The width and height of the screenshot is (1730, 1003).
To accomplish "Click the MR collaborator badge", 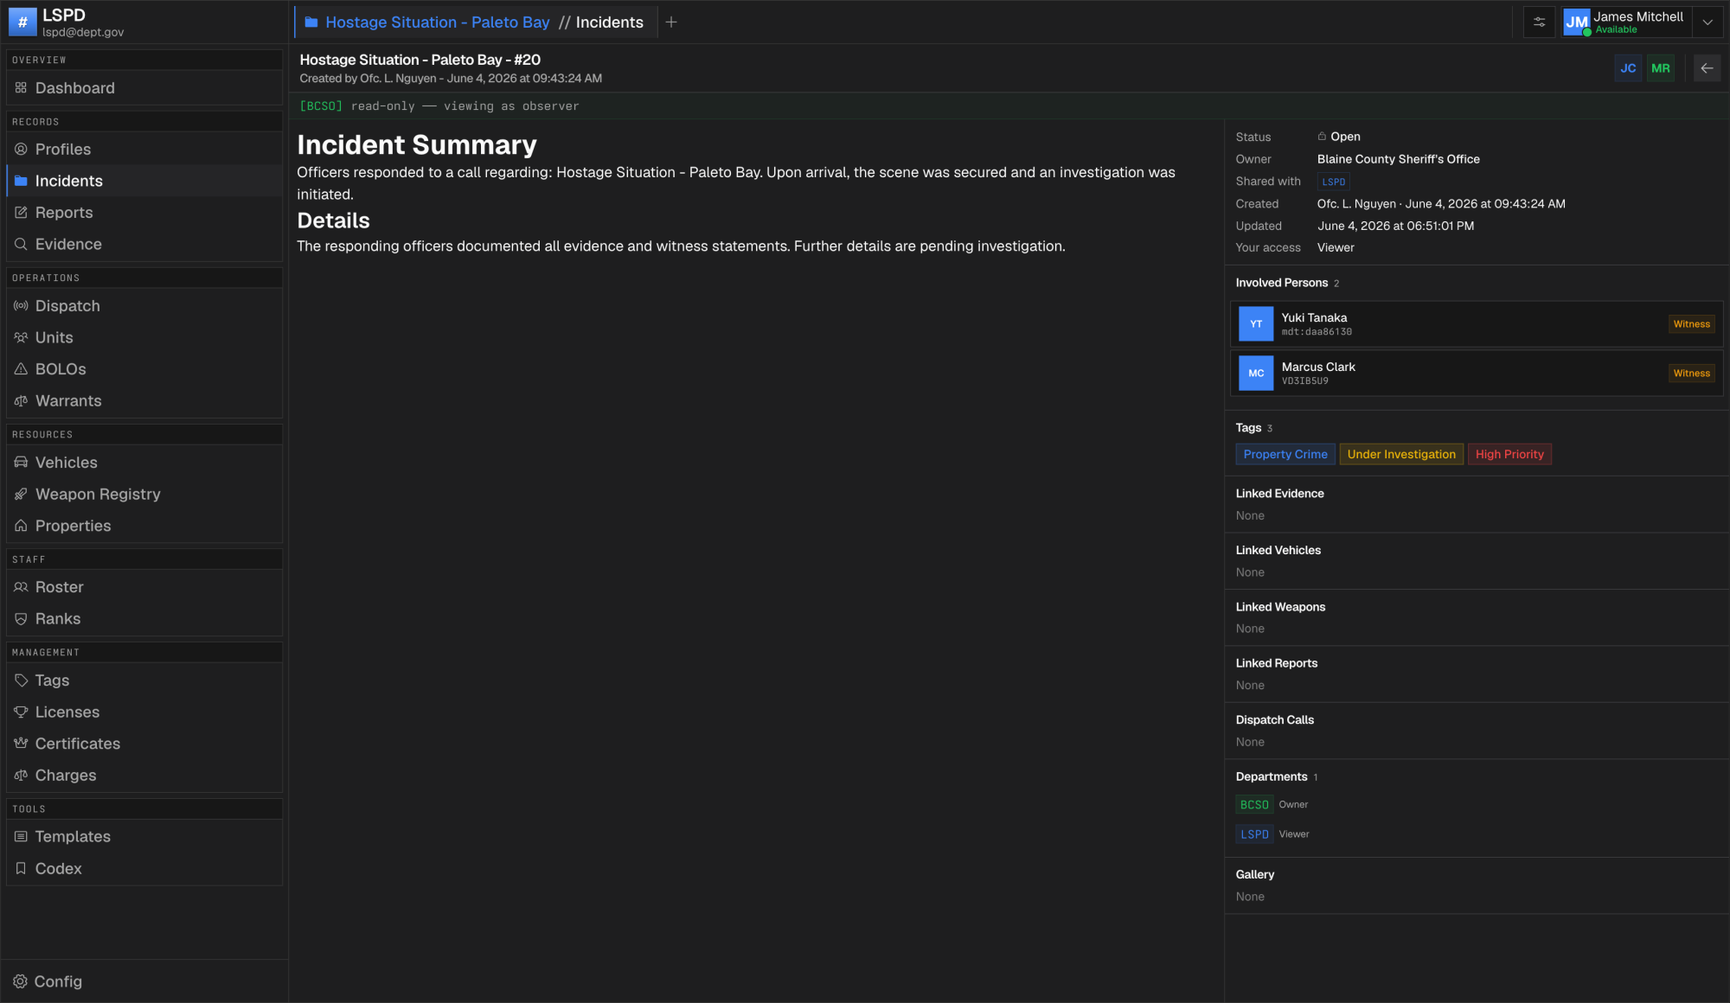I will 1660,68.
